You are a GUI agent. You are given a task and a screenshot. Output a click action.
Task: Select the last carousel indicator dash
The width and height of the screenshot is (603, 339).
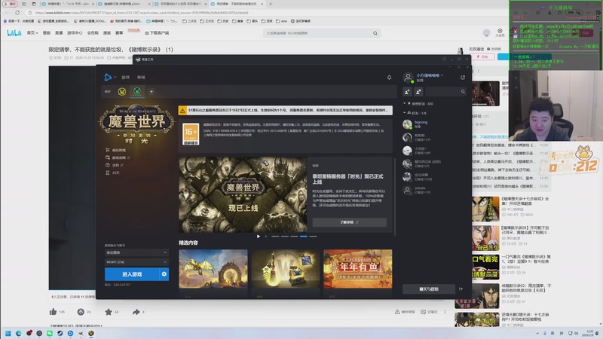point(313,237)
